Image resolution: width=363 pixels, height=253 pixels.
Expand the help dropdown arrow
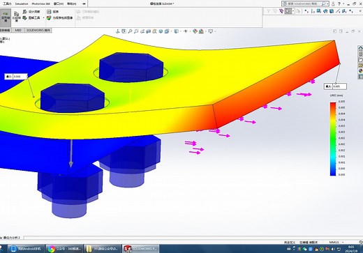(343, 3)
